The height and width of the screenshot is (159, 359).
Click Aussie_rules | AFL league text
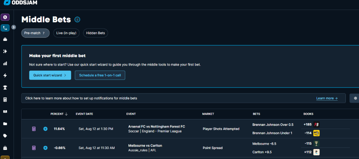(x=142, y=150)
